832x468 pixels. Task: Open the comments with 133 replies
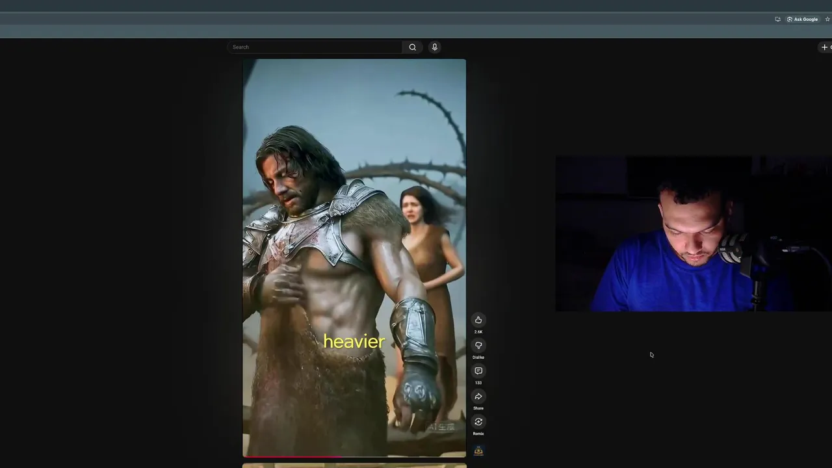point(478,370)
